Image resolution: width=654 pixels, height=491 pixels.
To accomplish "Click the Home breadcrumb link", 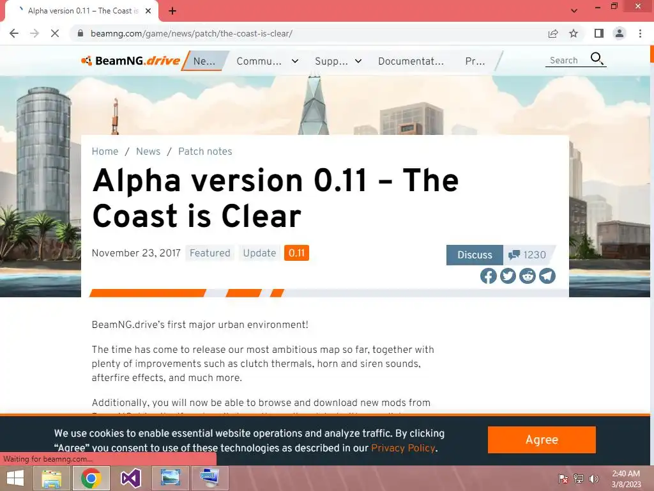I will tap(105, 151).
